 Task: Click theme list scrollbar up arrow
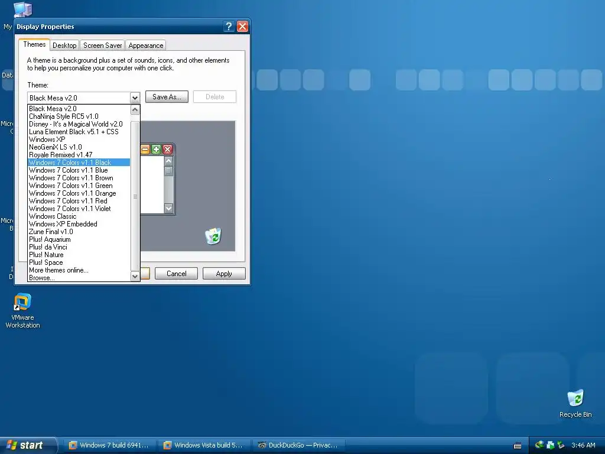coord(135,109)
